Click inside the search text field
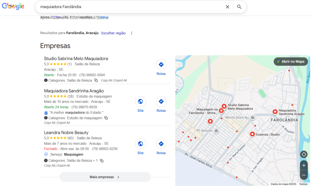Image resolution: width=313 pixels, height=186 pixels. [x=128, y=7]
